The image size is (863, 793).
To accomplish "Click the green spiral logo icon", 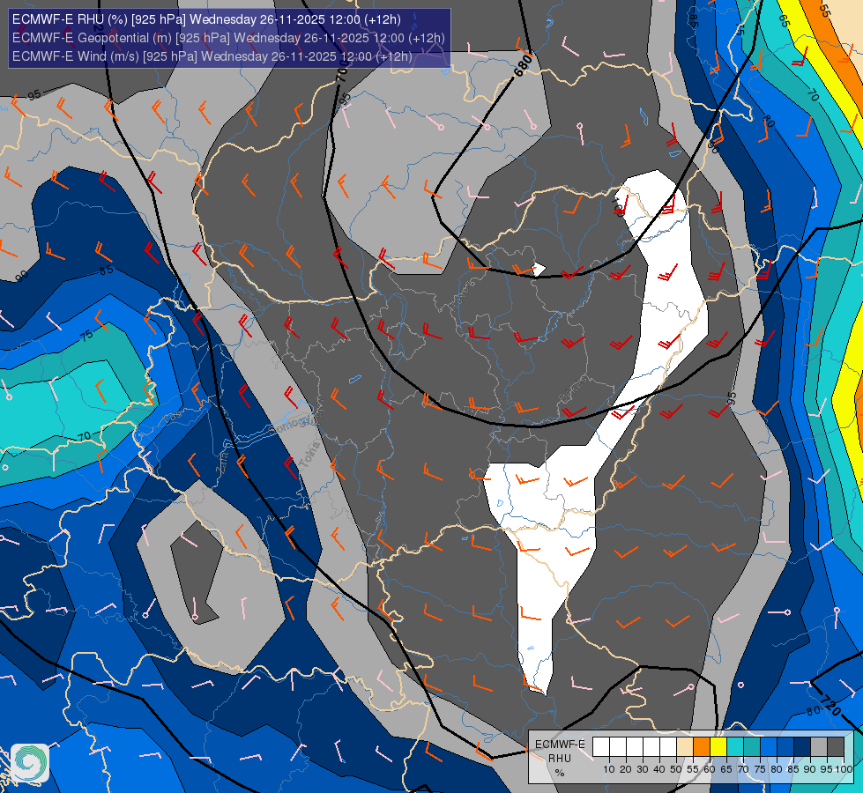I will 30,762.
